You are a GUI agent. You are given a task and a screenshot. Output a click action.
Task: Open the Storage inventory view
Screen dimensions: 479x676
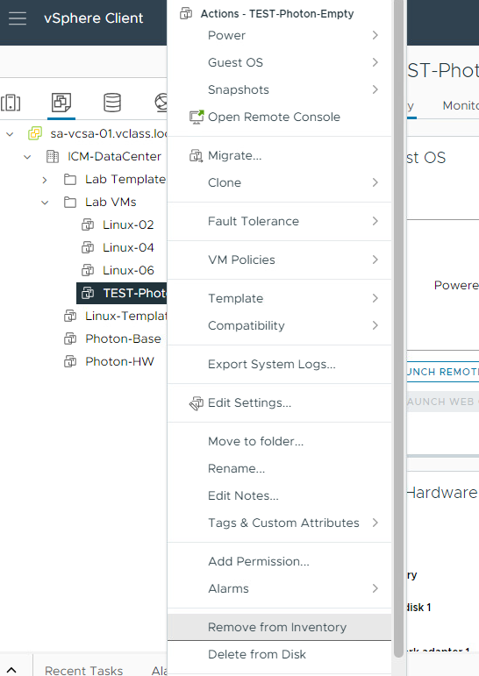[x=112, y=103]
